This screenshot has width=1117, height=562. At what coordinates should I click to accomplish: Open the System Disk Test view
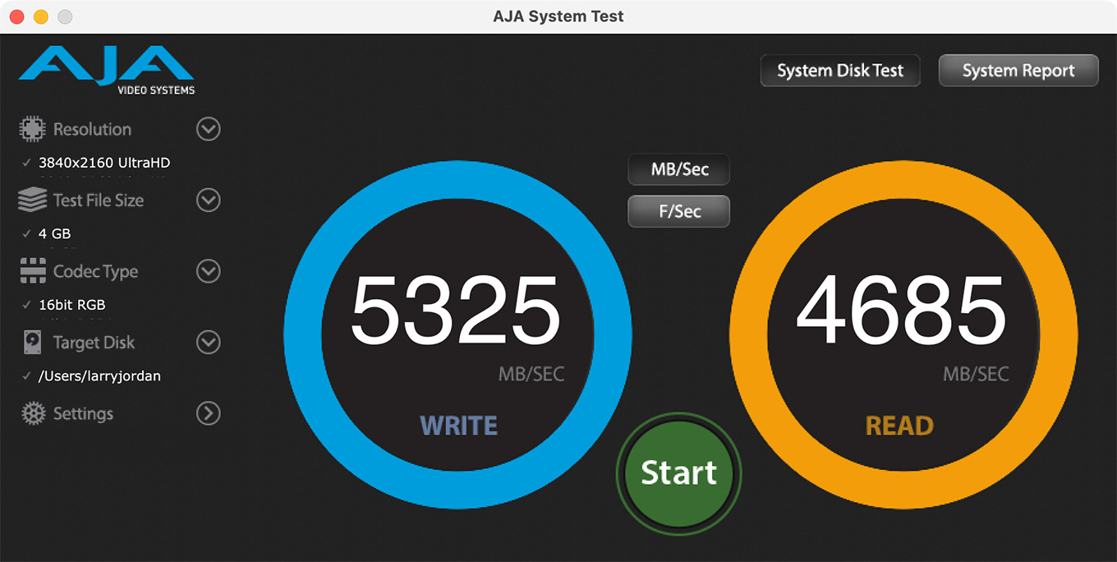coord(840,71)
